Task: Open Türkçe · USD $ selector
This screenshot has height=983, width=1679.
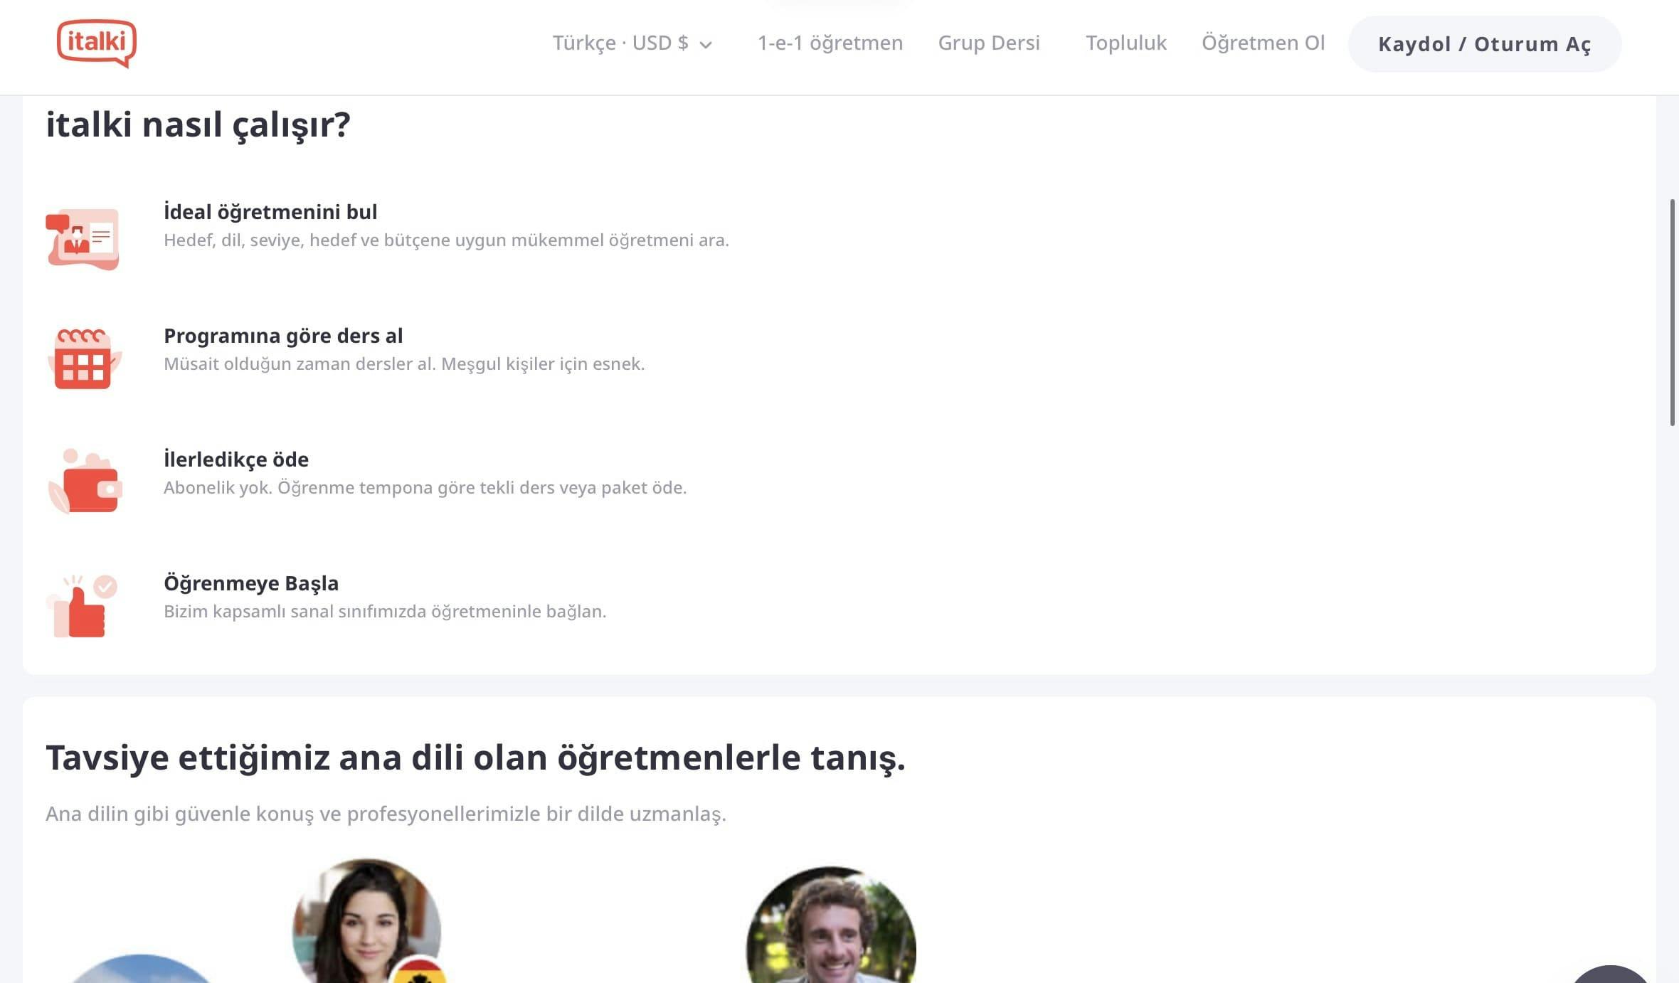Action: coord(620,43)
